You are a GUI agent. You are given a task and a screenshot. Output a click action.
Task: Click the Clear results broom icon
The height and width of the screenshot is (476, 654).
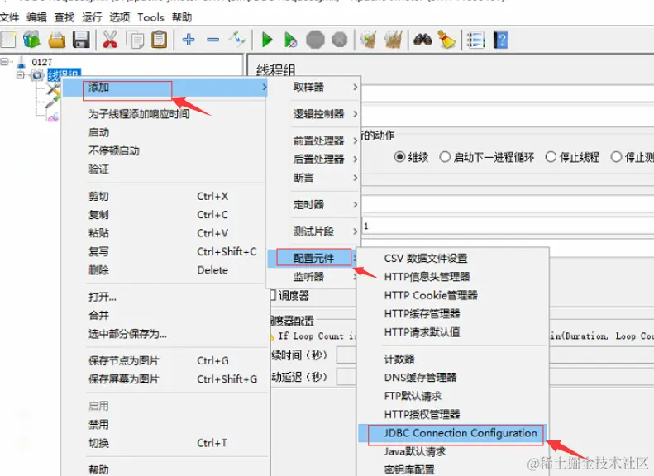click(368, 40)
